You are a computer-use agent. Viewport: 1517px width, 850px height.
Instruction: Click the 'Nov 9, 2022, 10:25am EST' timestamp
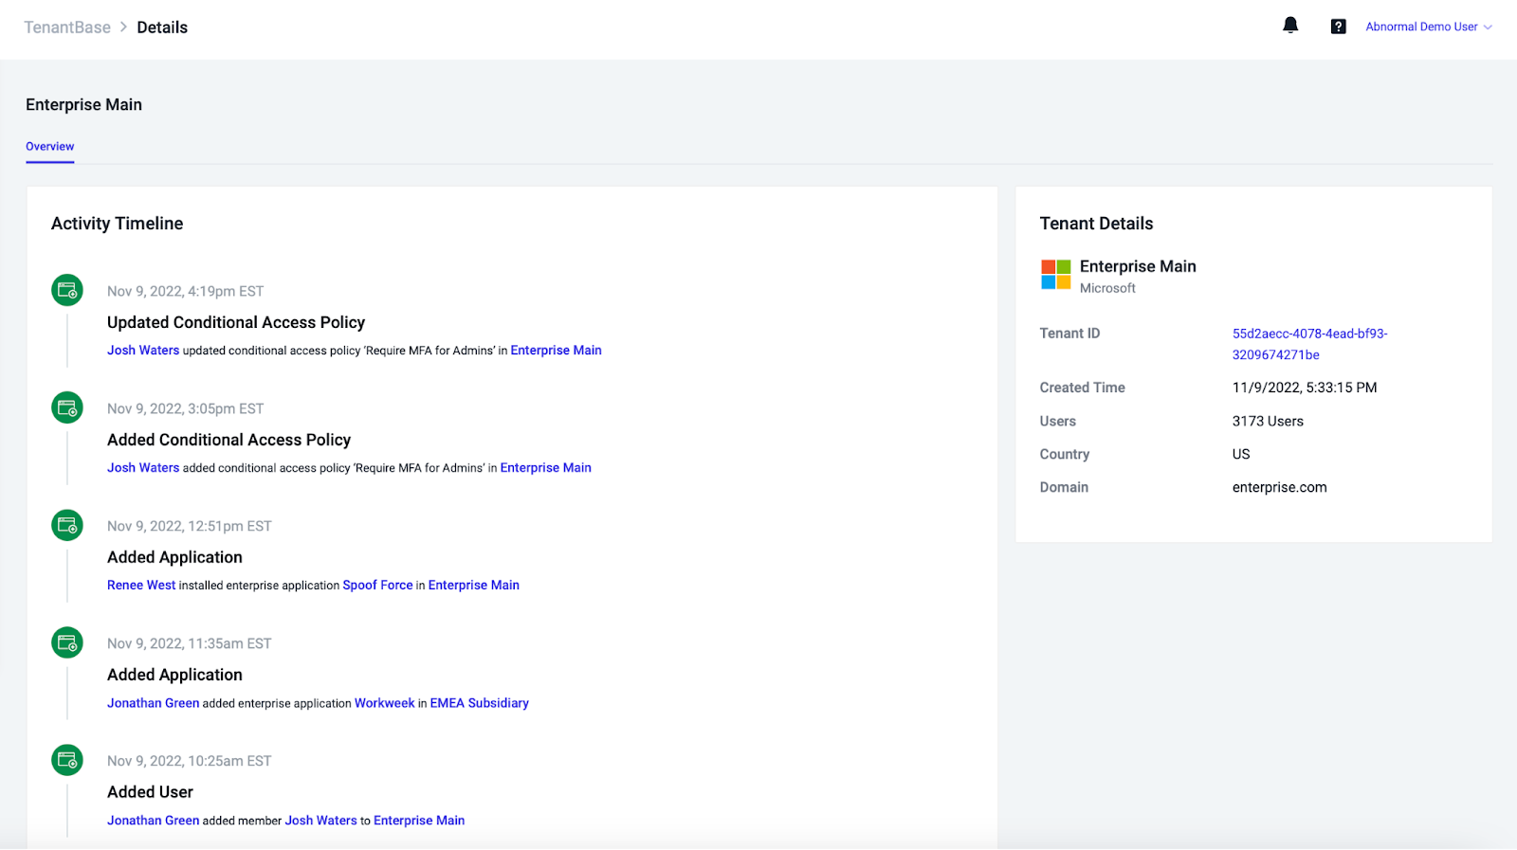189,762
